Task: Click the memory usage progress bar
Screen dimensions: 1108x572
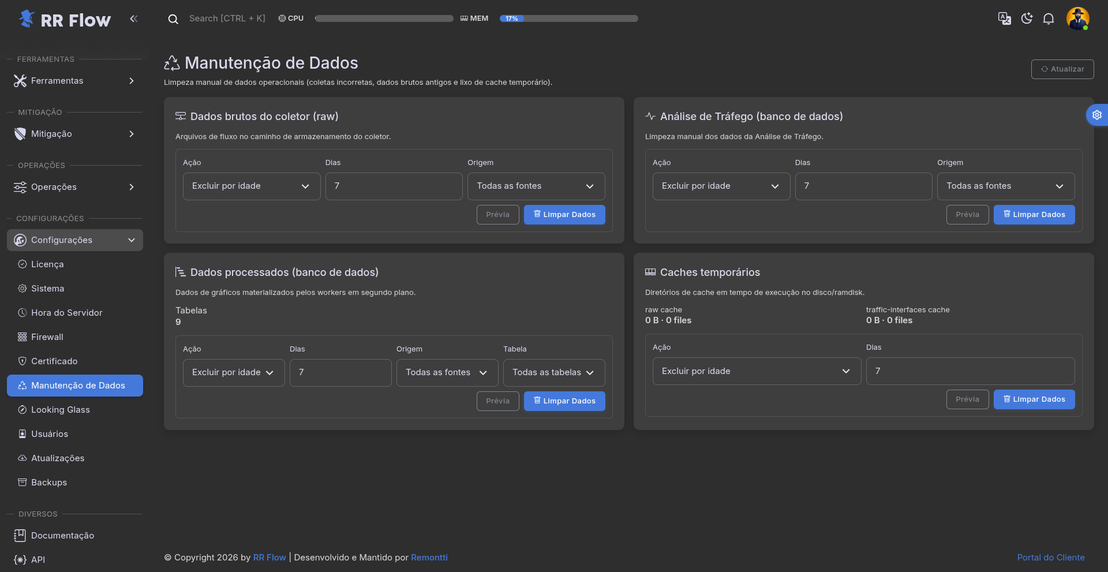Action: (x=568, y=18)
